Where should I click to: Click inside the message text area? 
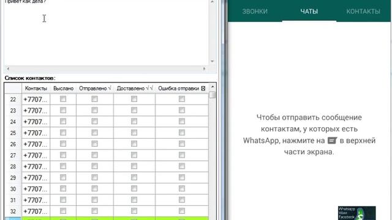(x=106, y=32)
